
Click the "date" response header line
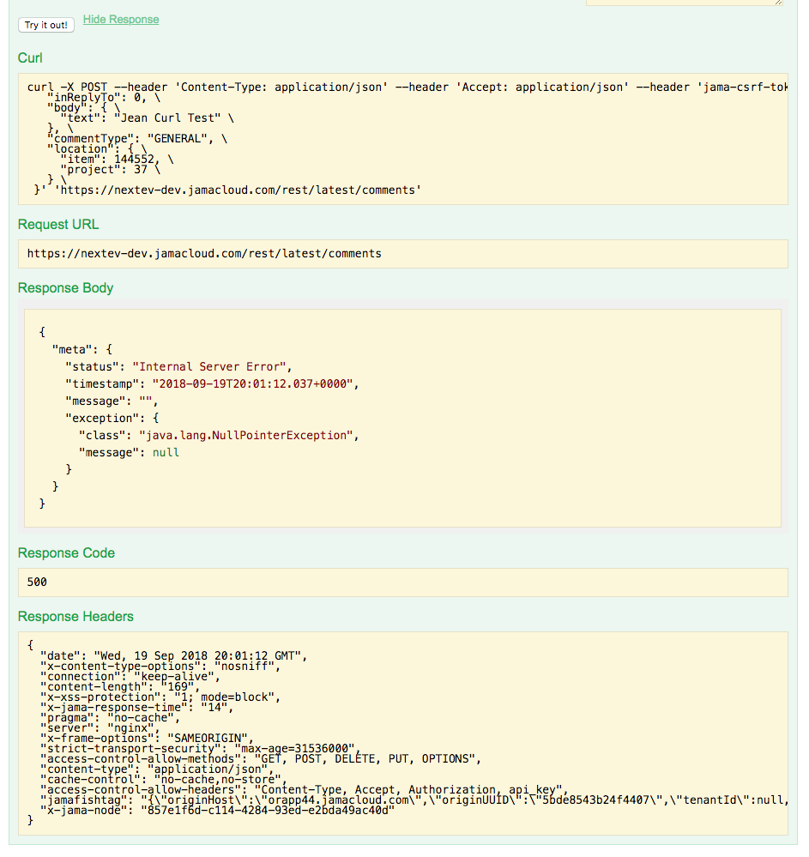(x=174, y=656)
